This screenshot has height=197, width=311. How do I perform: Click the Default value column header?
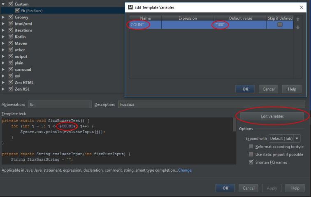[240, 18]
